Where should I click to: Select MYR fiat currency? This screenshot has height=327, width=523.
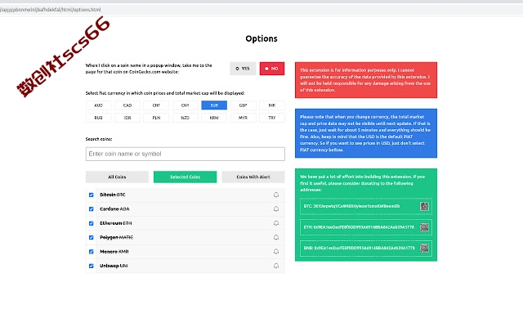(x=244, y=118)
